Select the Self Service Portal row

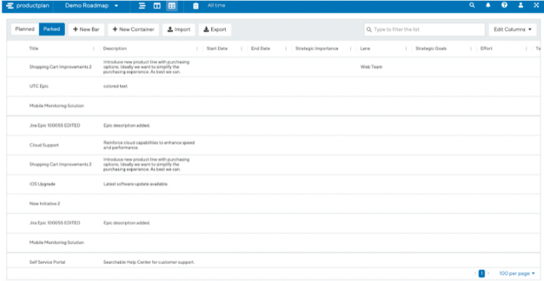pos(48,262)
